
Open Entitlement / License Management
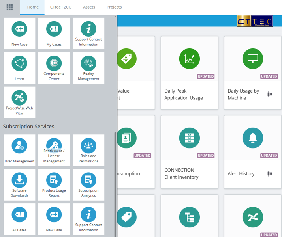point(54,150)
